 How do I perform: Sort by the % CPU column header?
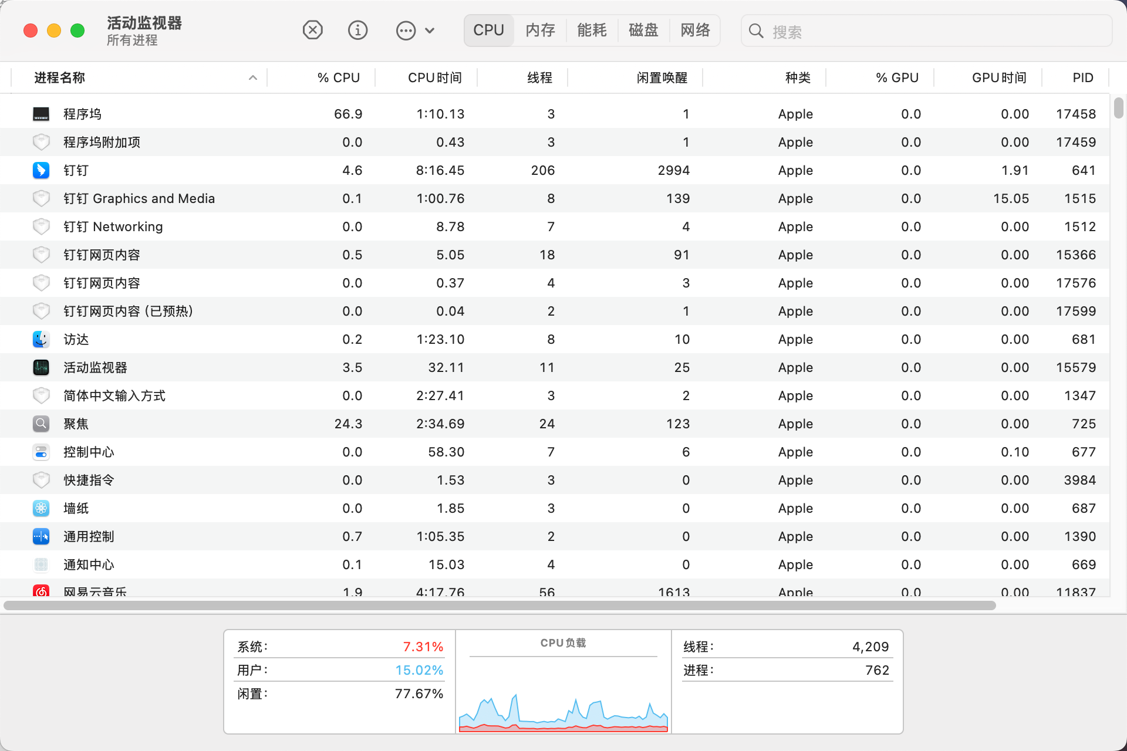[x=338, y=77]
